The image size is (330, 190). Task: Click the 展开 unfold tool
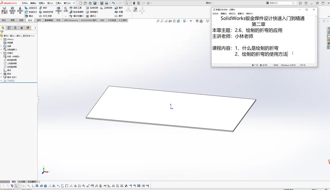point(119,8)
